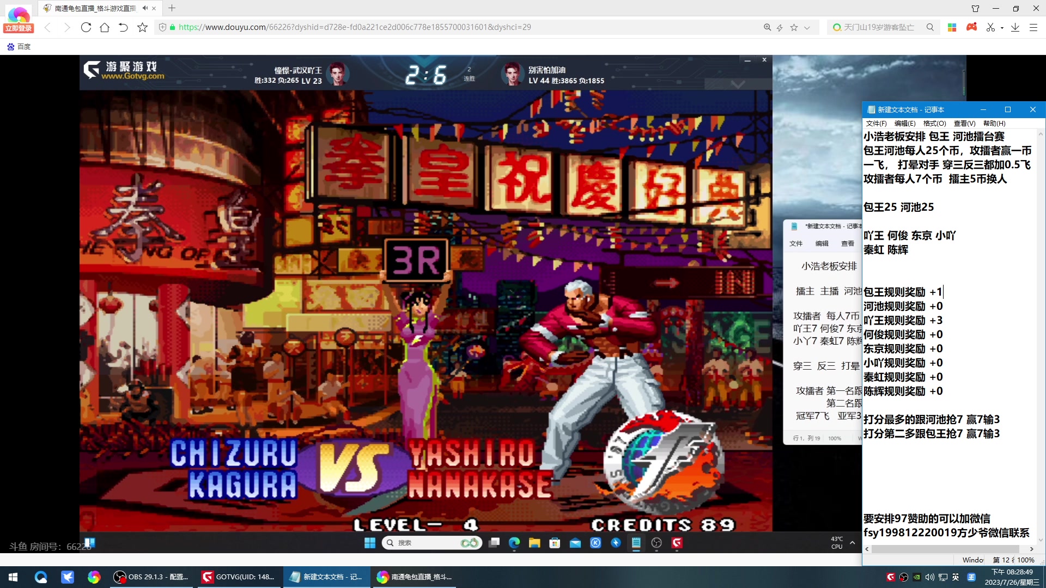Go to browser home page icon
The height and width of the screenshot is (588, 1046).
(105, 27)
